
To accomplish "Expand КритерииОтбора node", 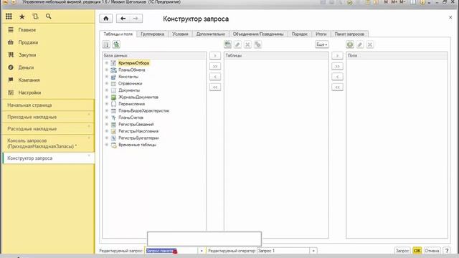I will [107, 63].
